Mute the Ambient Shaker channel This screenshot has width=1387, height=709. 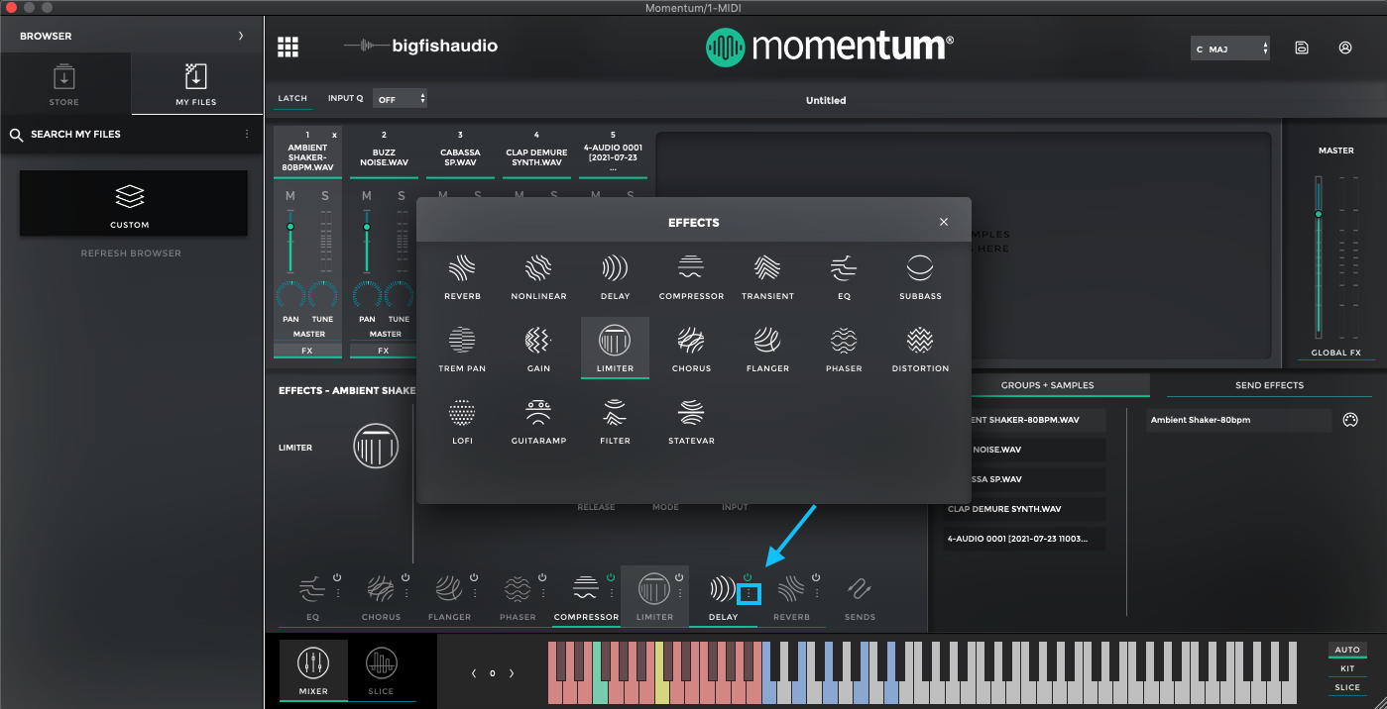click(289, 195)
